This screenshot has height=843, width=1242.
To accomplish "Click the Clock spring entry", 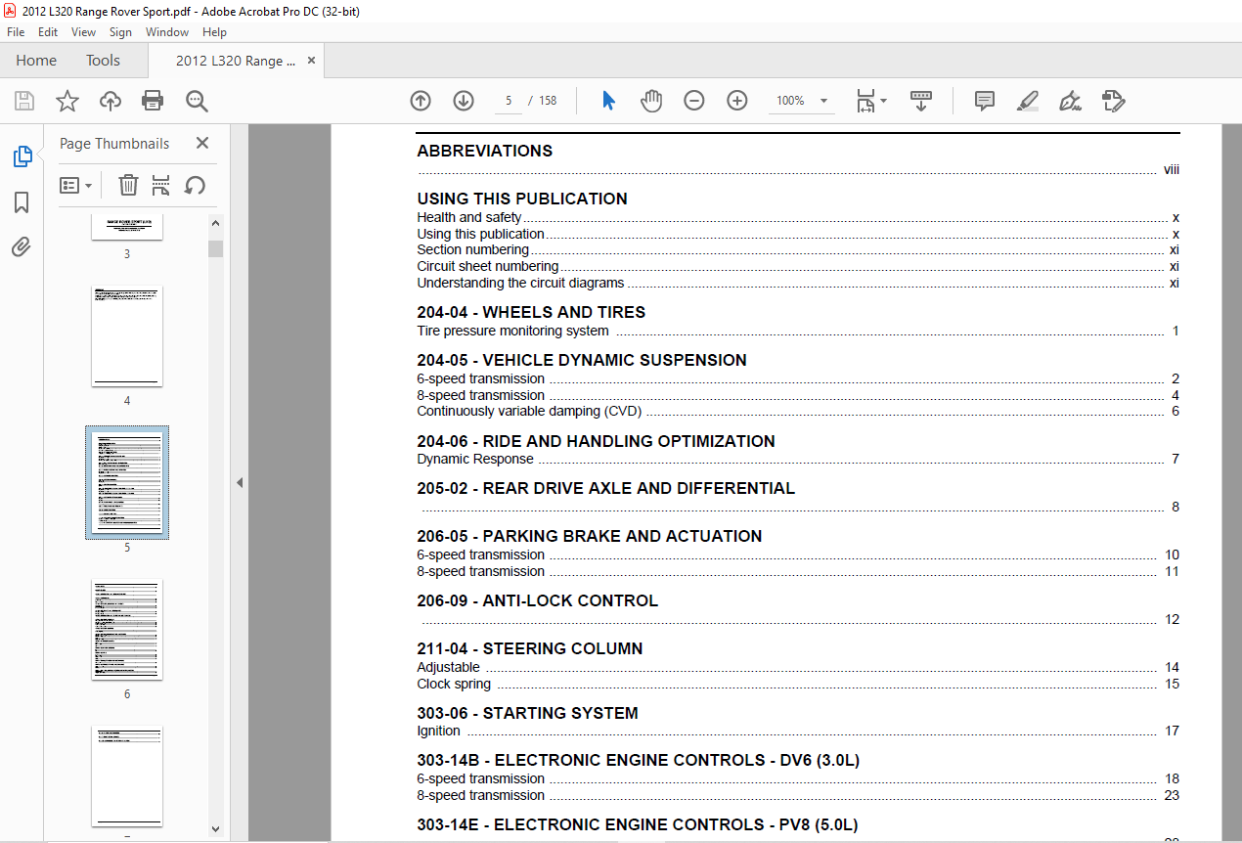I will tap(454, 684).
